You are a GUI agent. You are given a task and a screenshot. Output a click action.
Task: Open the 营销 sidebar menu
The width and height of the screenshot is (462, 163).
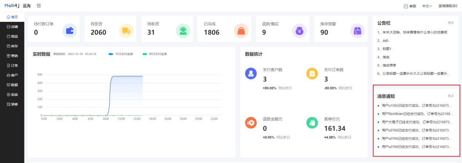[x=12, y=56]
